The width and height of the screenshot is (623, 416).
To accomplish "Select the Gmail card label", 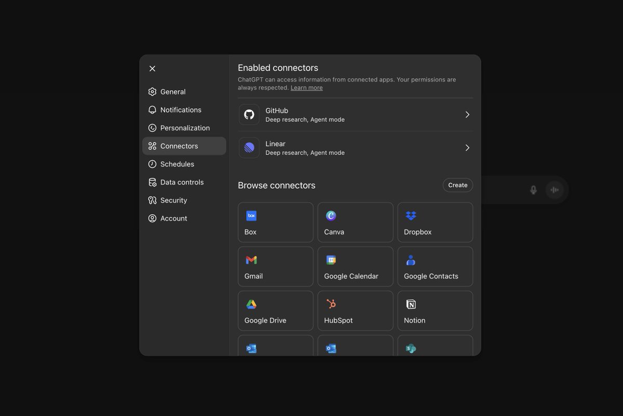I will click(253, 276).
